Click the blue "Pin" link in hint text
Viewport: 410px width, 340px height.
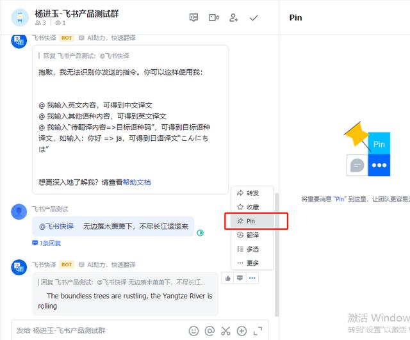point(340,199)
